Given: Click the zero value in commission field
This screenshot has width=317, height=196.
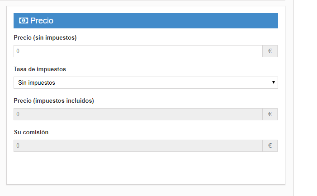Looking at the screenshot, I should tap(18, 146).
